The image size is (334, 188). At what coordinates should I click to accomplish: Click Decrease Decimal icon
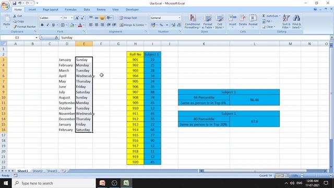[179, 25]
